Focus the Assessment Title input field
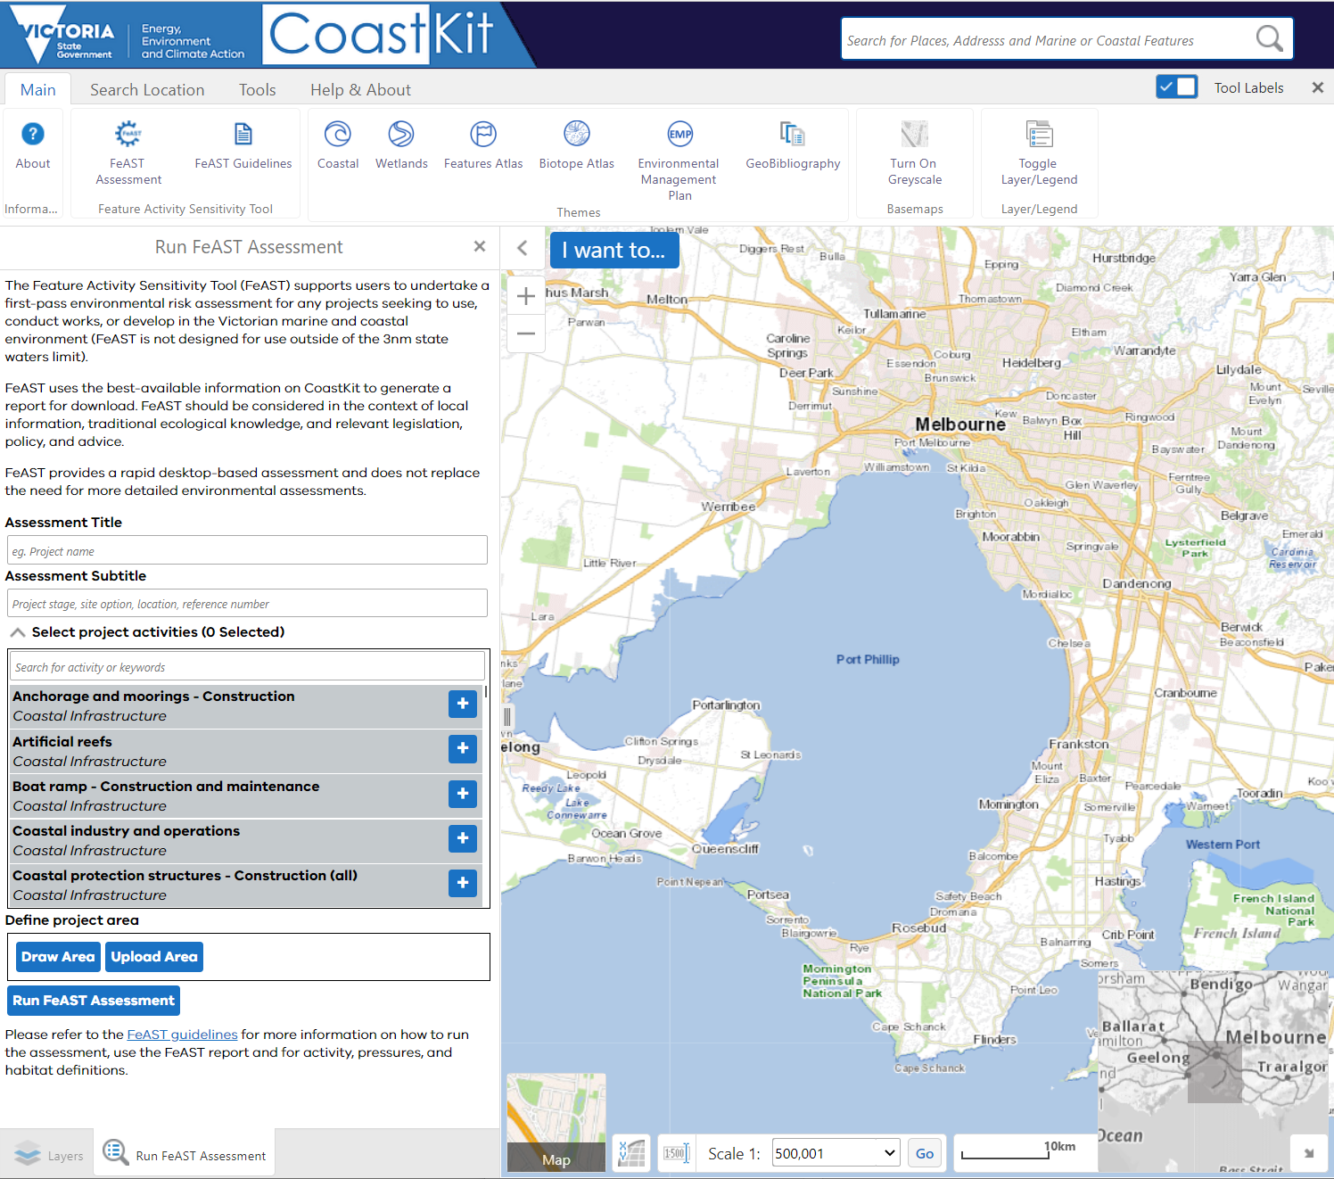This screenshot has width=1334, height=1179. (x=247, y=550)
